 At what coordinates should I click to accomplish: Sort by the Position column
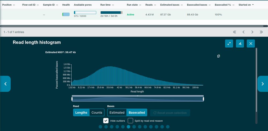9,5
